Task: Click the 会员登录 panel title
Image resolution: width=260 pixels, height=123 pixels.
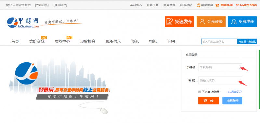Action: pyautogui.click(x=191, y=55)
